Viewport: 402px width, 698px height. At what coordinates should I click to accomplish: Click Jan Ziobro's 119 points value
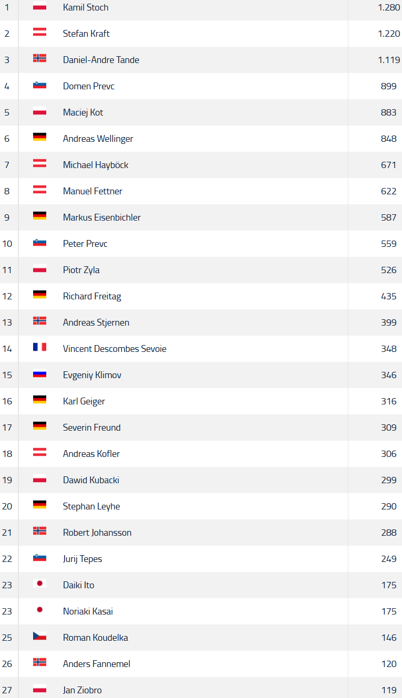pyautogui.click(x=389, y=690)
